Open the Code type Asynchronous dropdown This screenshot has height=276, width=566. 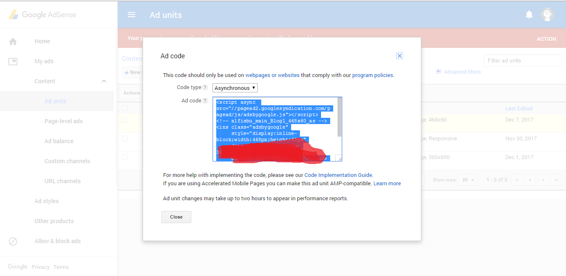click(235, 88)
